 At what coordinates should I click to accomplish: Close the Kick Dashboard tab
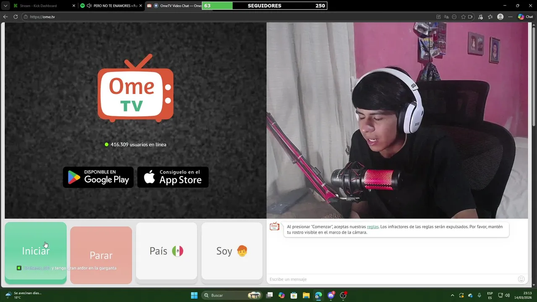(74, 6)
